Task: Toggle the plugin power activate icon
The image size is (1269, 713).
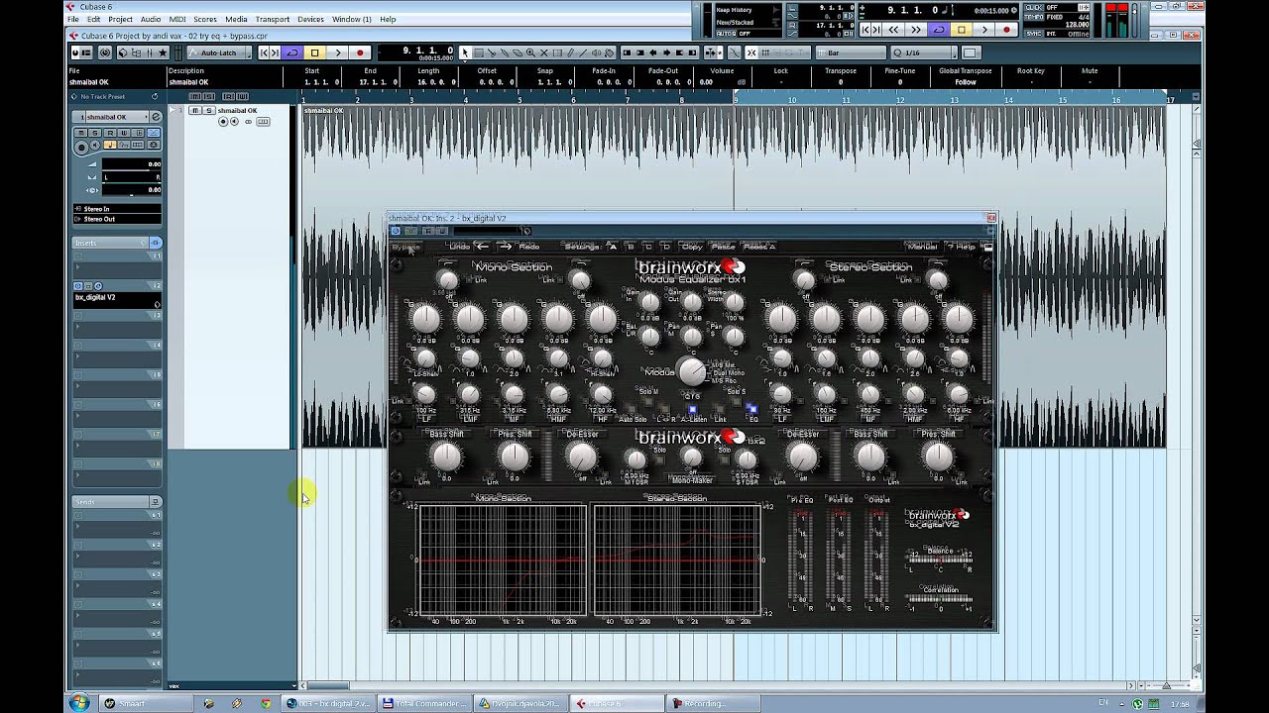Action: (396, 231)
